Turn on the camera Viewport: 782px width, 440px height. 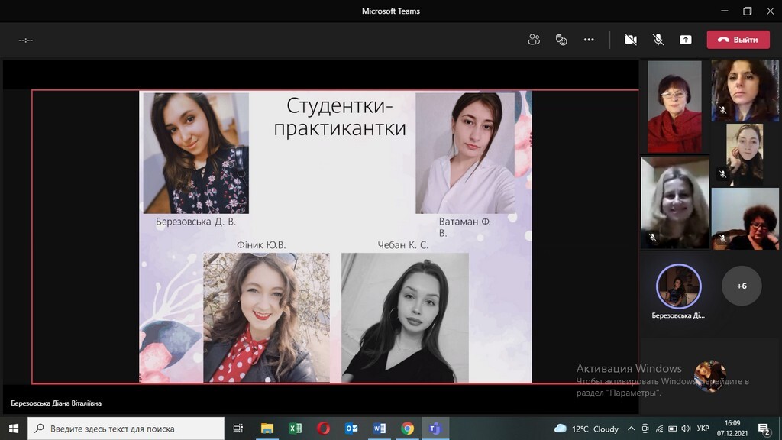[631, 40]
